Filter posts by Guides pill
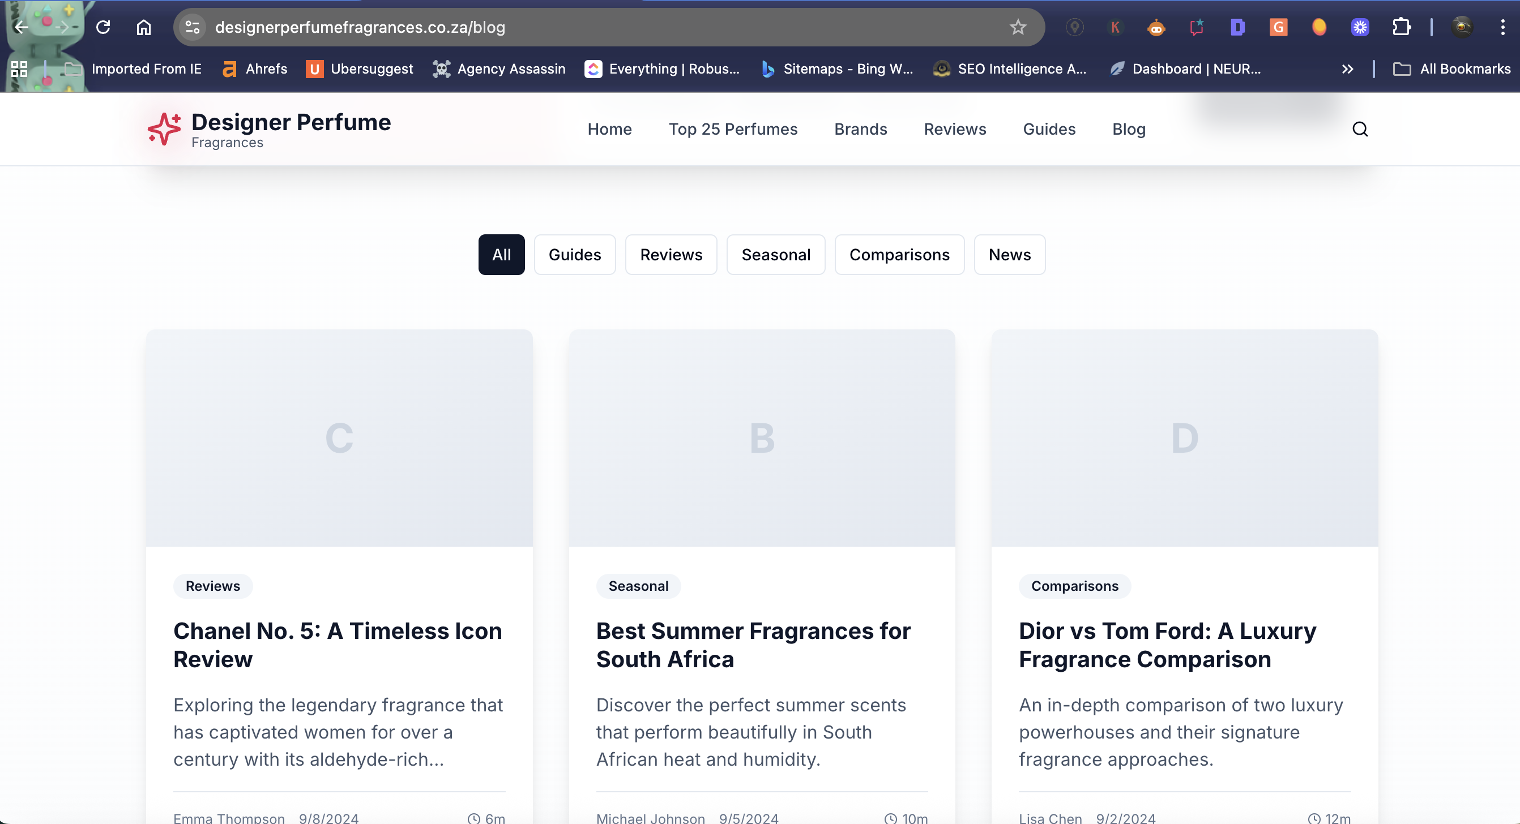 tap(575, 255)
